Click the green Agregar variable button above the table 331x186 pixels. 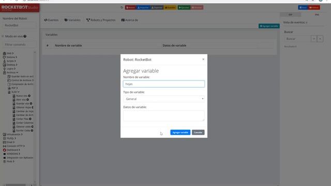tap(269, 26)
